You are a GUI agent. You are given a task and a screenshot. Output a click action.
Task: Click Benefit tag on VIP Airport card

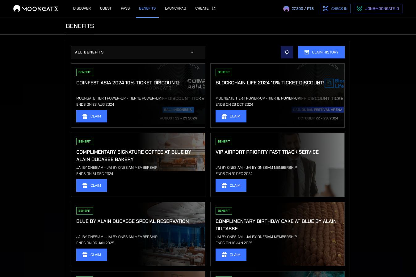point(224,142)
